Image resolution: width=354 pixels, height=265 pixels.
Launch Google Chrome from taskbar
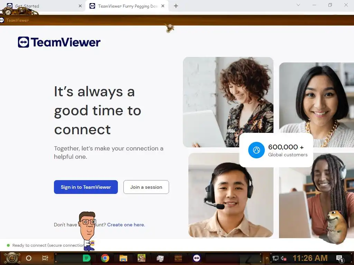(x=105, y=258)
